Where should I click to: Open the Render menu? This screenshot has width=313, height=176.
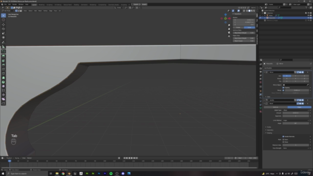pyautogui.click(x=15, y=4)
